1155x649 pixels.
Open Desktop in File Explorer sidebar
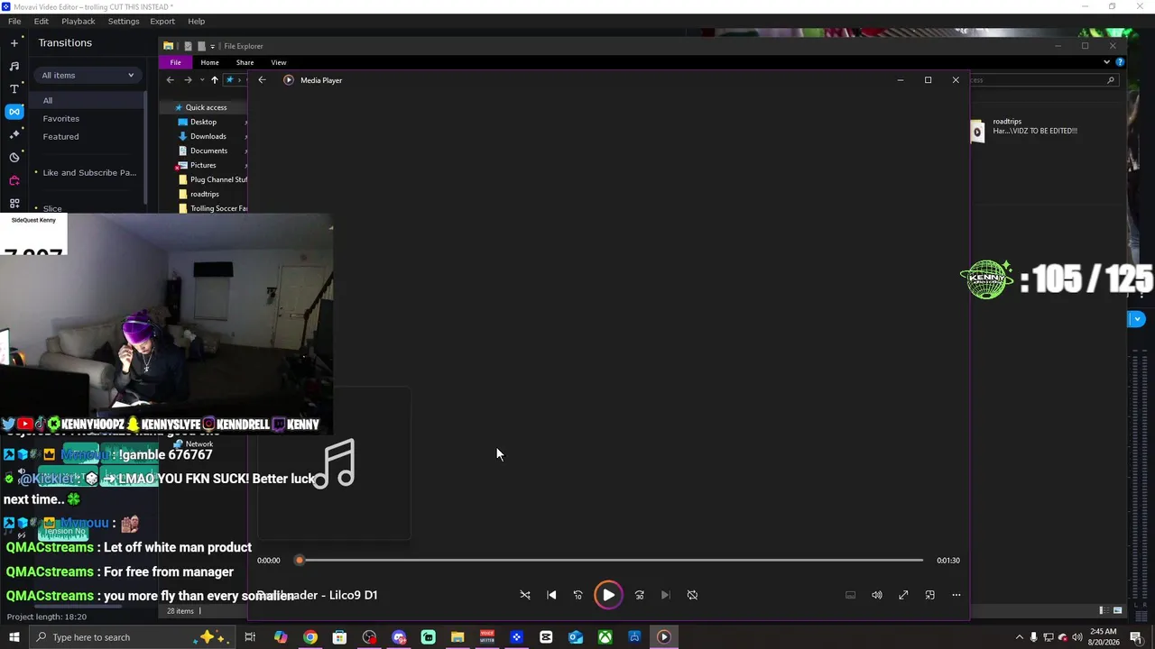203,122
